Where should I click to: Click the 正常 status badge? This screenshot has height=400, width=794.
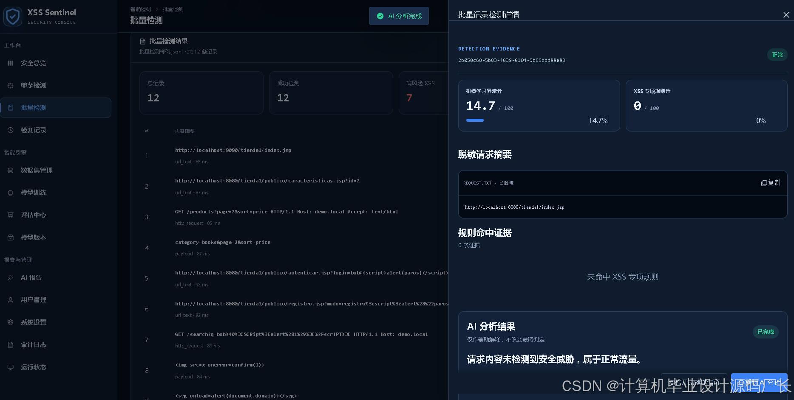coord(777,55)
